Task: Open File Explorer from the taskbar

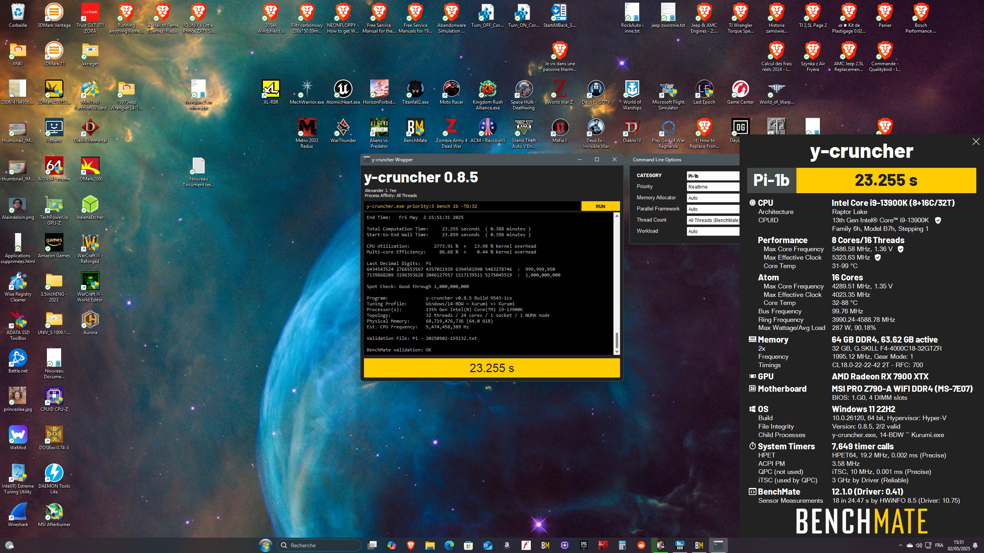Action: click(x=430, y=545)
